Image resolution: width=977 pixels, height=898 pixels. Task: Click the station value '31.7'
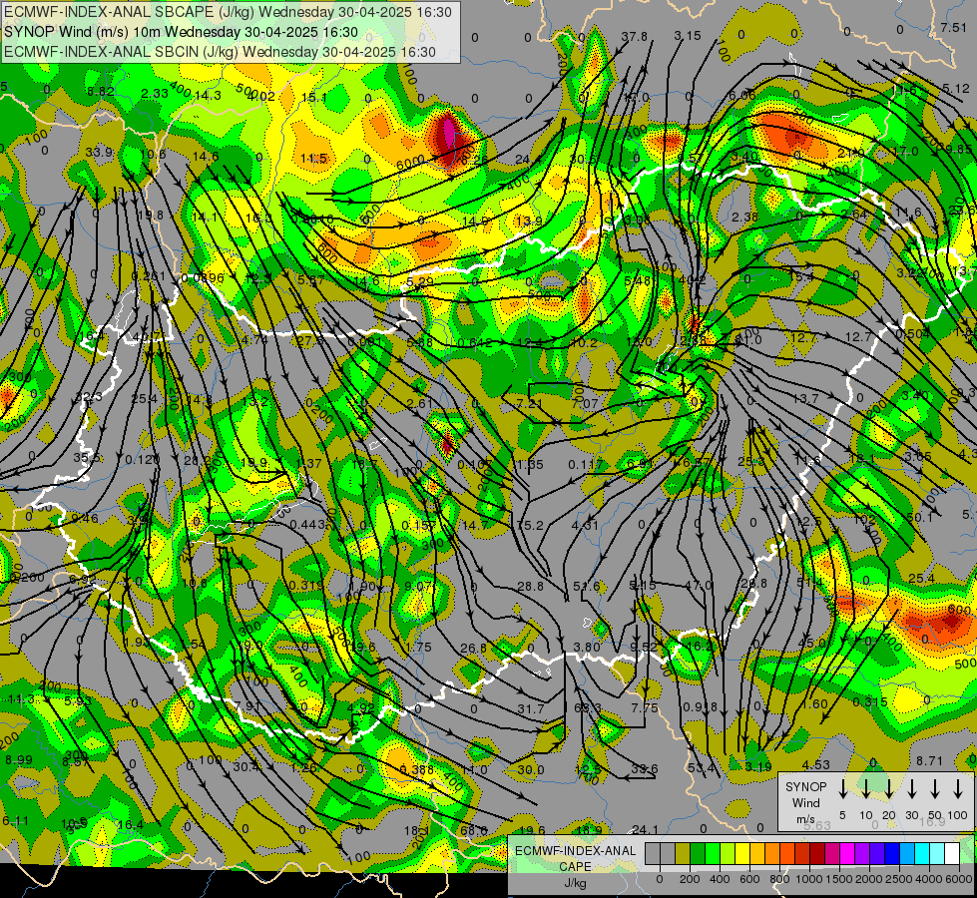(531, 709)
